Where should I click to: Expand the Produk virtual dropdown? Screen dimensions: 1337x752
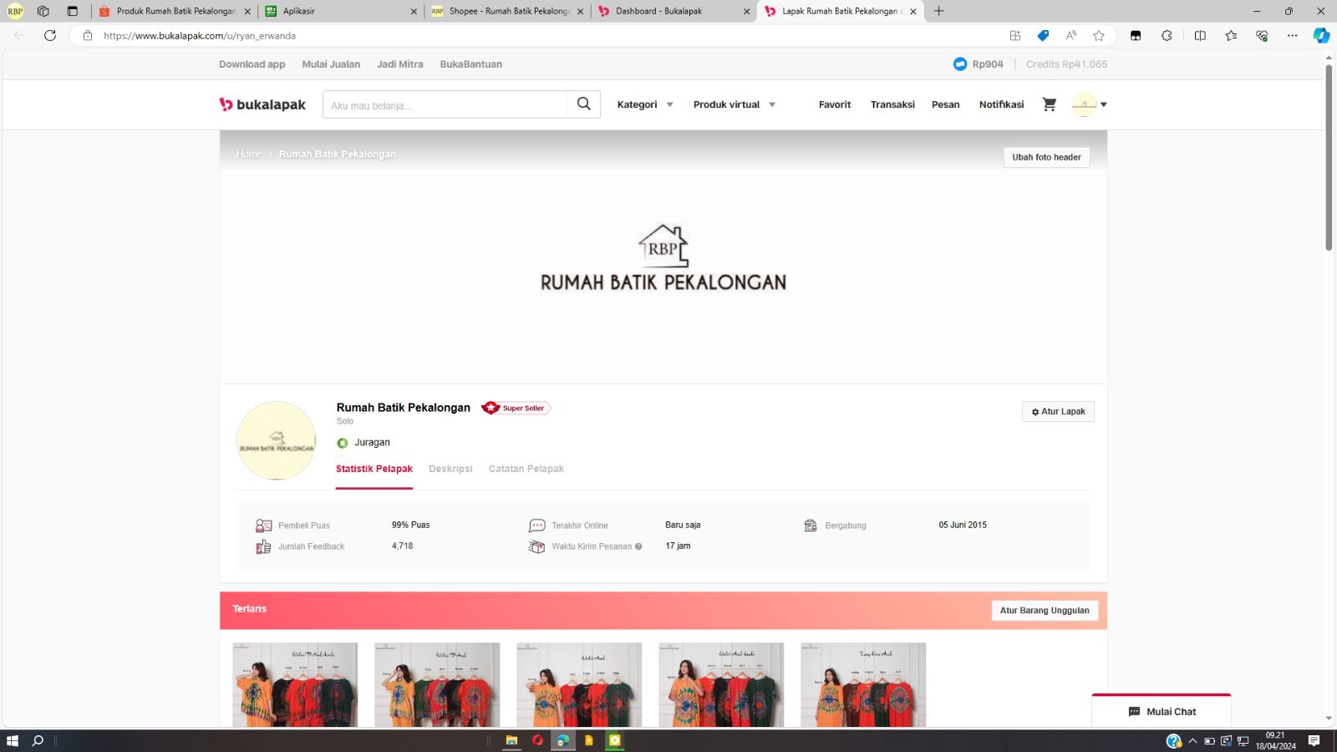(735, 104)
